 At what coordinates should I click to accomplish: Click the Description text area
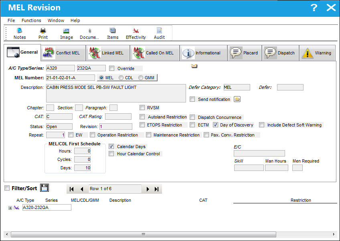[116, 93]
